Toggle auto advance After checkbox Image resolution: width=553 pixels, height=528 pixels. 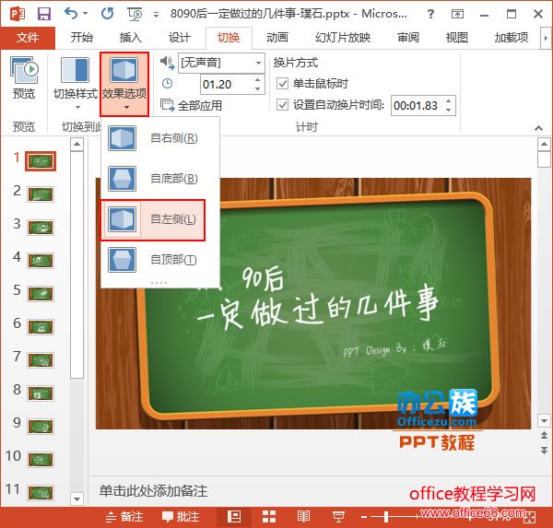coord(283,105)
